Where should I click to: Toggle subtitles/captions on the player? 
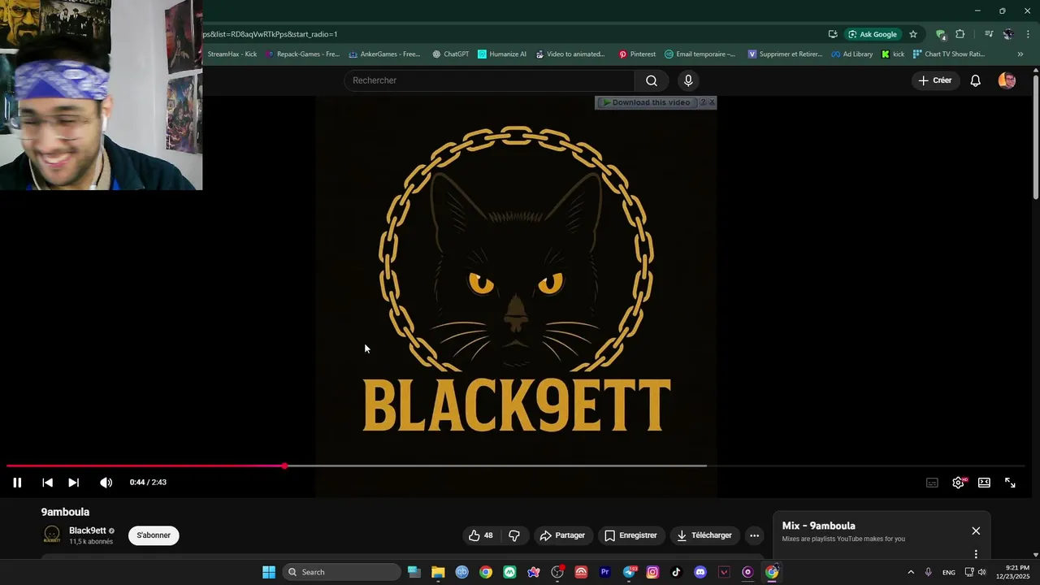pyautogui.click(x=932, y=483)
